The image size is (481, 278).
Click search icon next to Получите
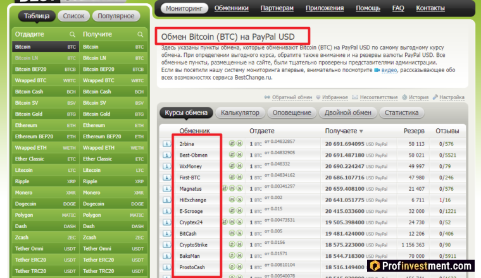[x=141, y=34]
